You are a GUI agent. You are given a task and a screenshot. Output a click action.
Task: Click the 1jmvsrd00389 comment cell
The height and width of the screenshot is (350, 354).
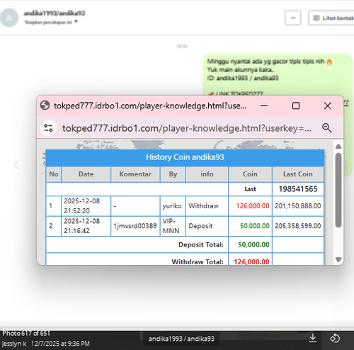tap(135, 226)
